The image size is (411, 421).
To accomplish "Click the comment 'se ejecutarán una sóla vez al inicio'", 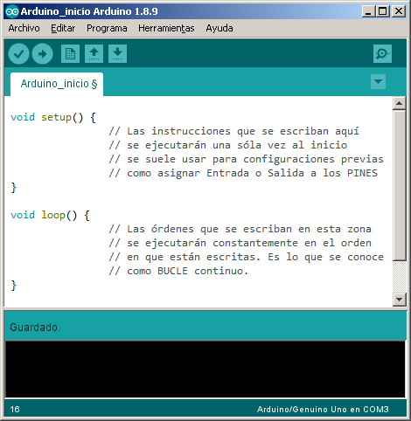I will (x=228, y=145).
